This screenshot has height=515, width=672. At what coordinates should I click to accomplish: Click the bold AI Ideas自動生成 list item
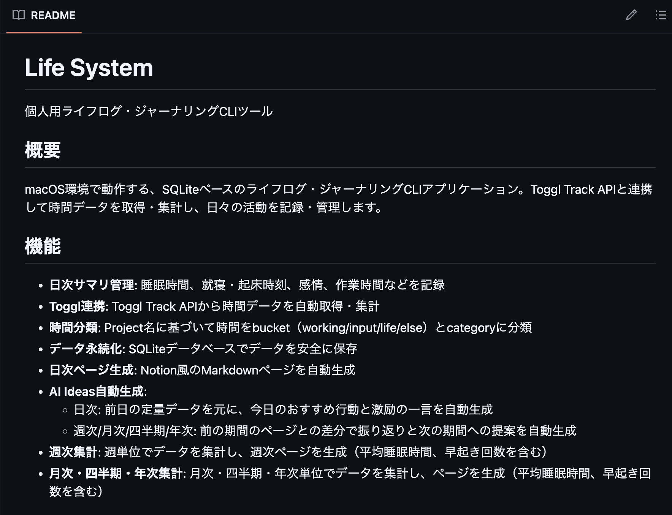(x=97, y=391)
